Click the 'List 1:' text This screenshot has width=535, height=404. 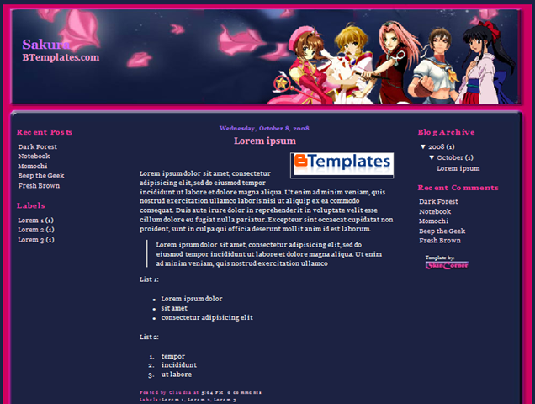pyautogui.click(x=149, y=279)
